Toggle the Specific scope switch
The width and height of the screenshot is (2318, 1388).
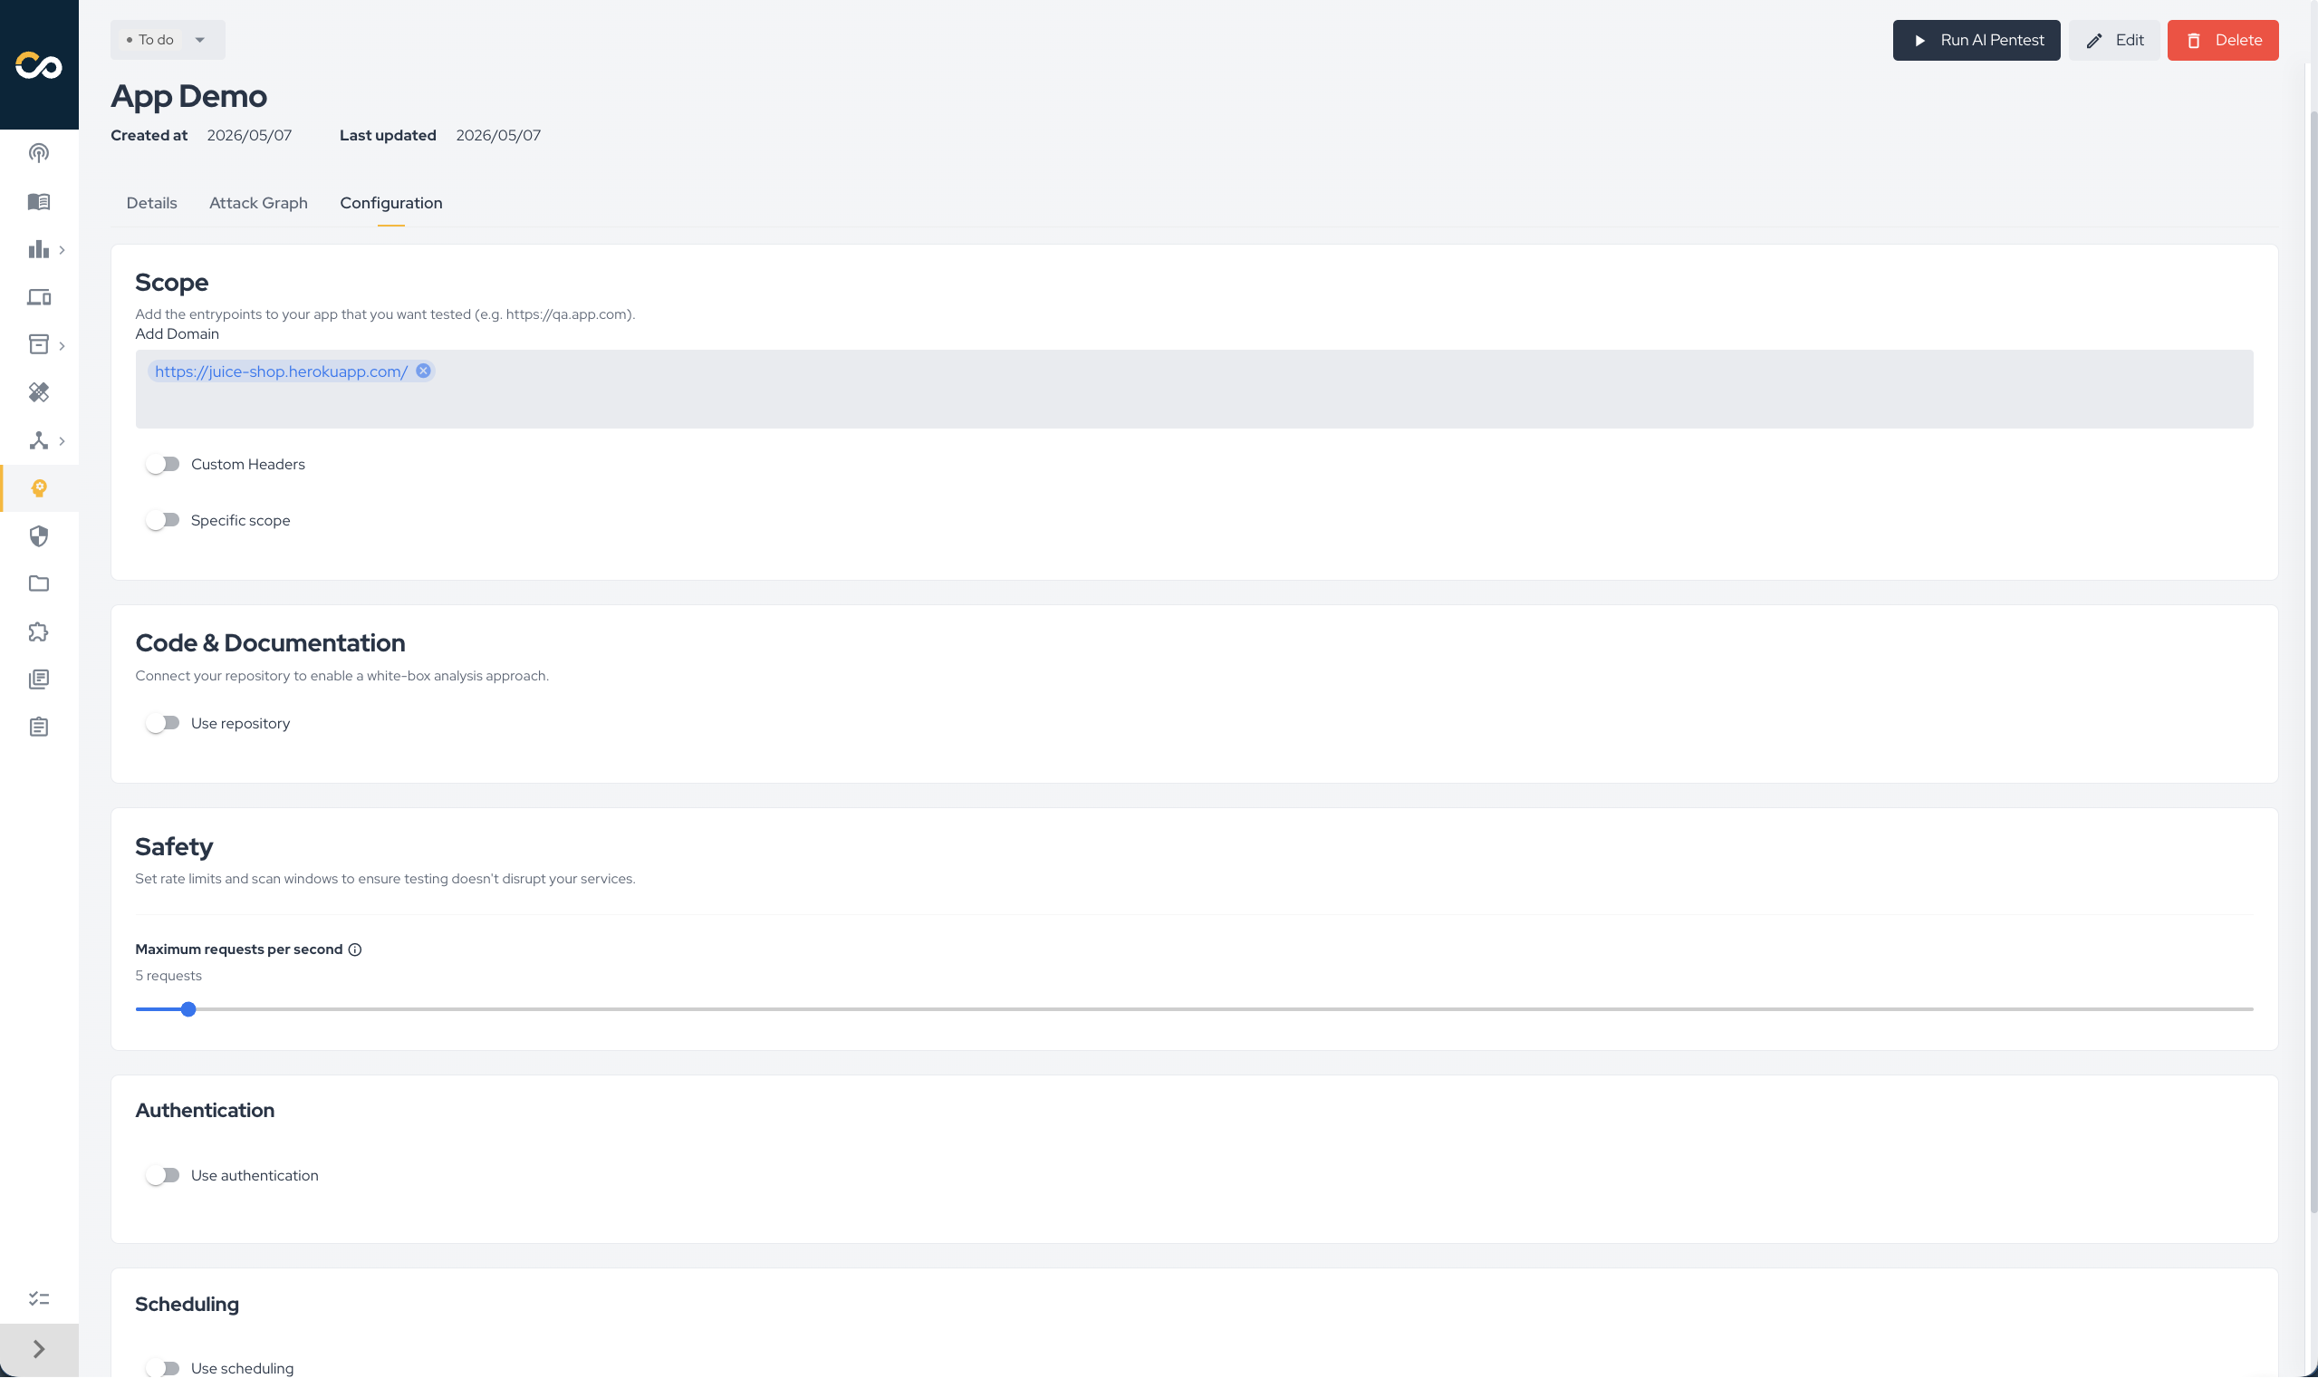click(162, 520)
